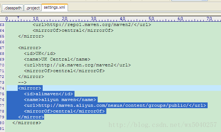Image resolution: width=221 pixels, height=132 pixels.
Task: Click the selected mirror tag on line 74
Action: coord(30,88)
